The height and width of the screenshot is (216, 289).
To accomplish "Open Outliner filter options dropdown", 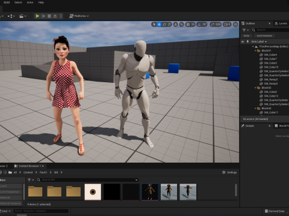I will 246,30.
